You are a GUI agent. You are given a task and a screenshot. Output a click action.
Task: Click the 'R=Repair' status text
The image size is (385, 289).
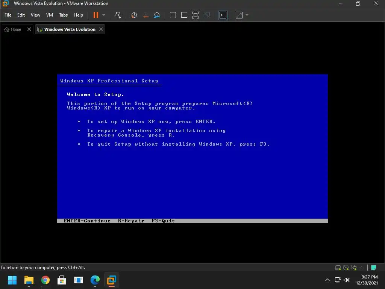pos(131,221)
